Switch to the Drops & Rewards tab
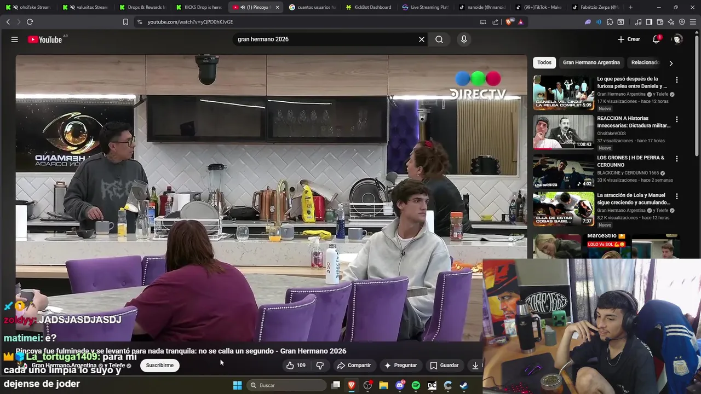Viewport: 701px width, 394px height. tap(142, 7)
